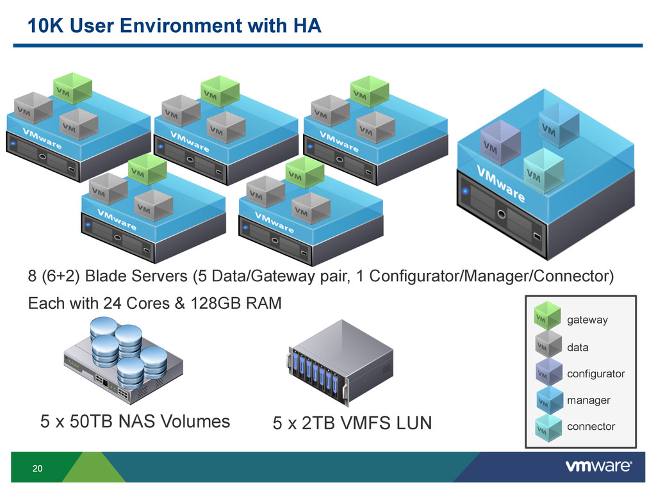This screenshot has height=492, width=656.
Task: Click the '10K User Environment with HA' title
Action: 174,25
